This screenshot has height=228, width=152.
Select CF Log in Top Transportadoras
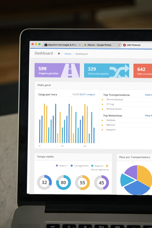tap(110, 104)
